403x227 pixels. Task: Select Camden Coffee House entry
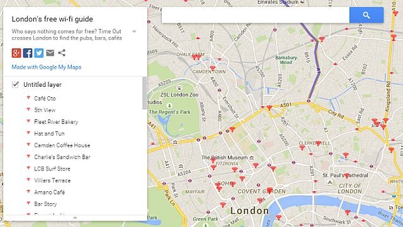tap(62, 145)
